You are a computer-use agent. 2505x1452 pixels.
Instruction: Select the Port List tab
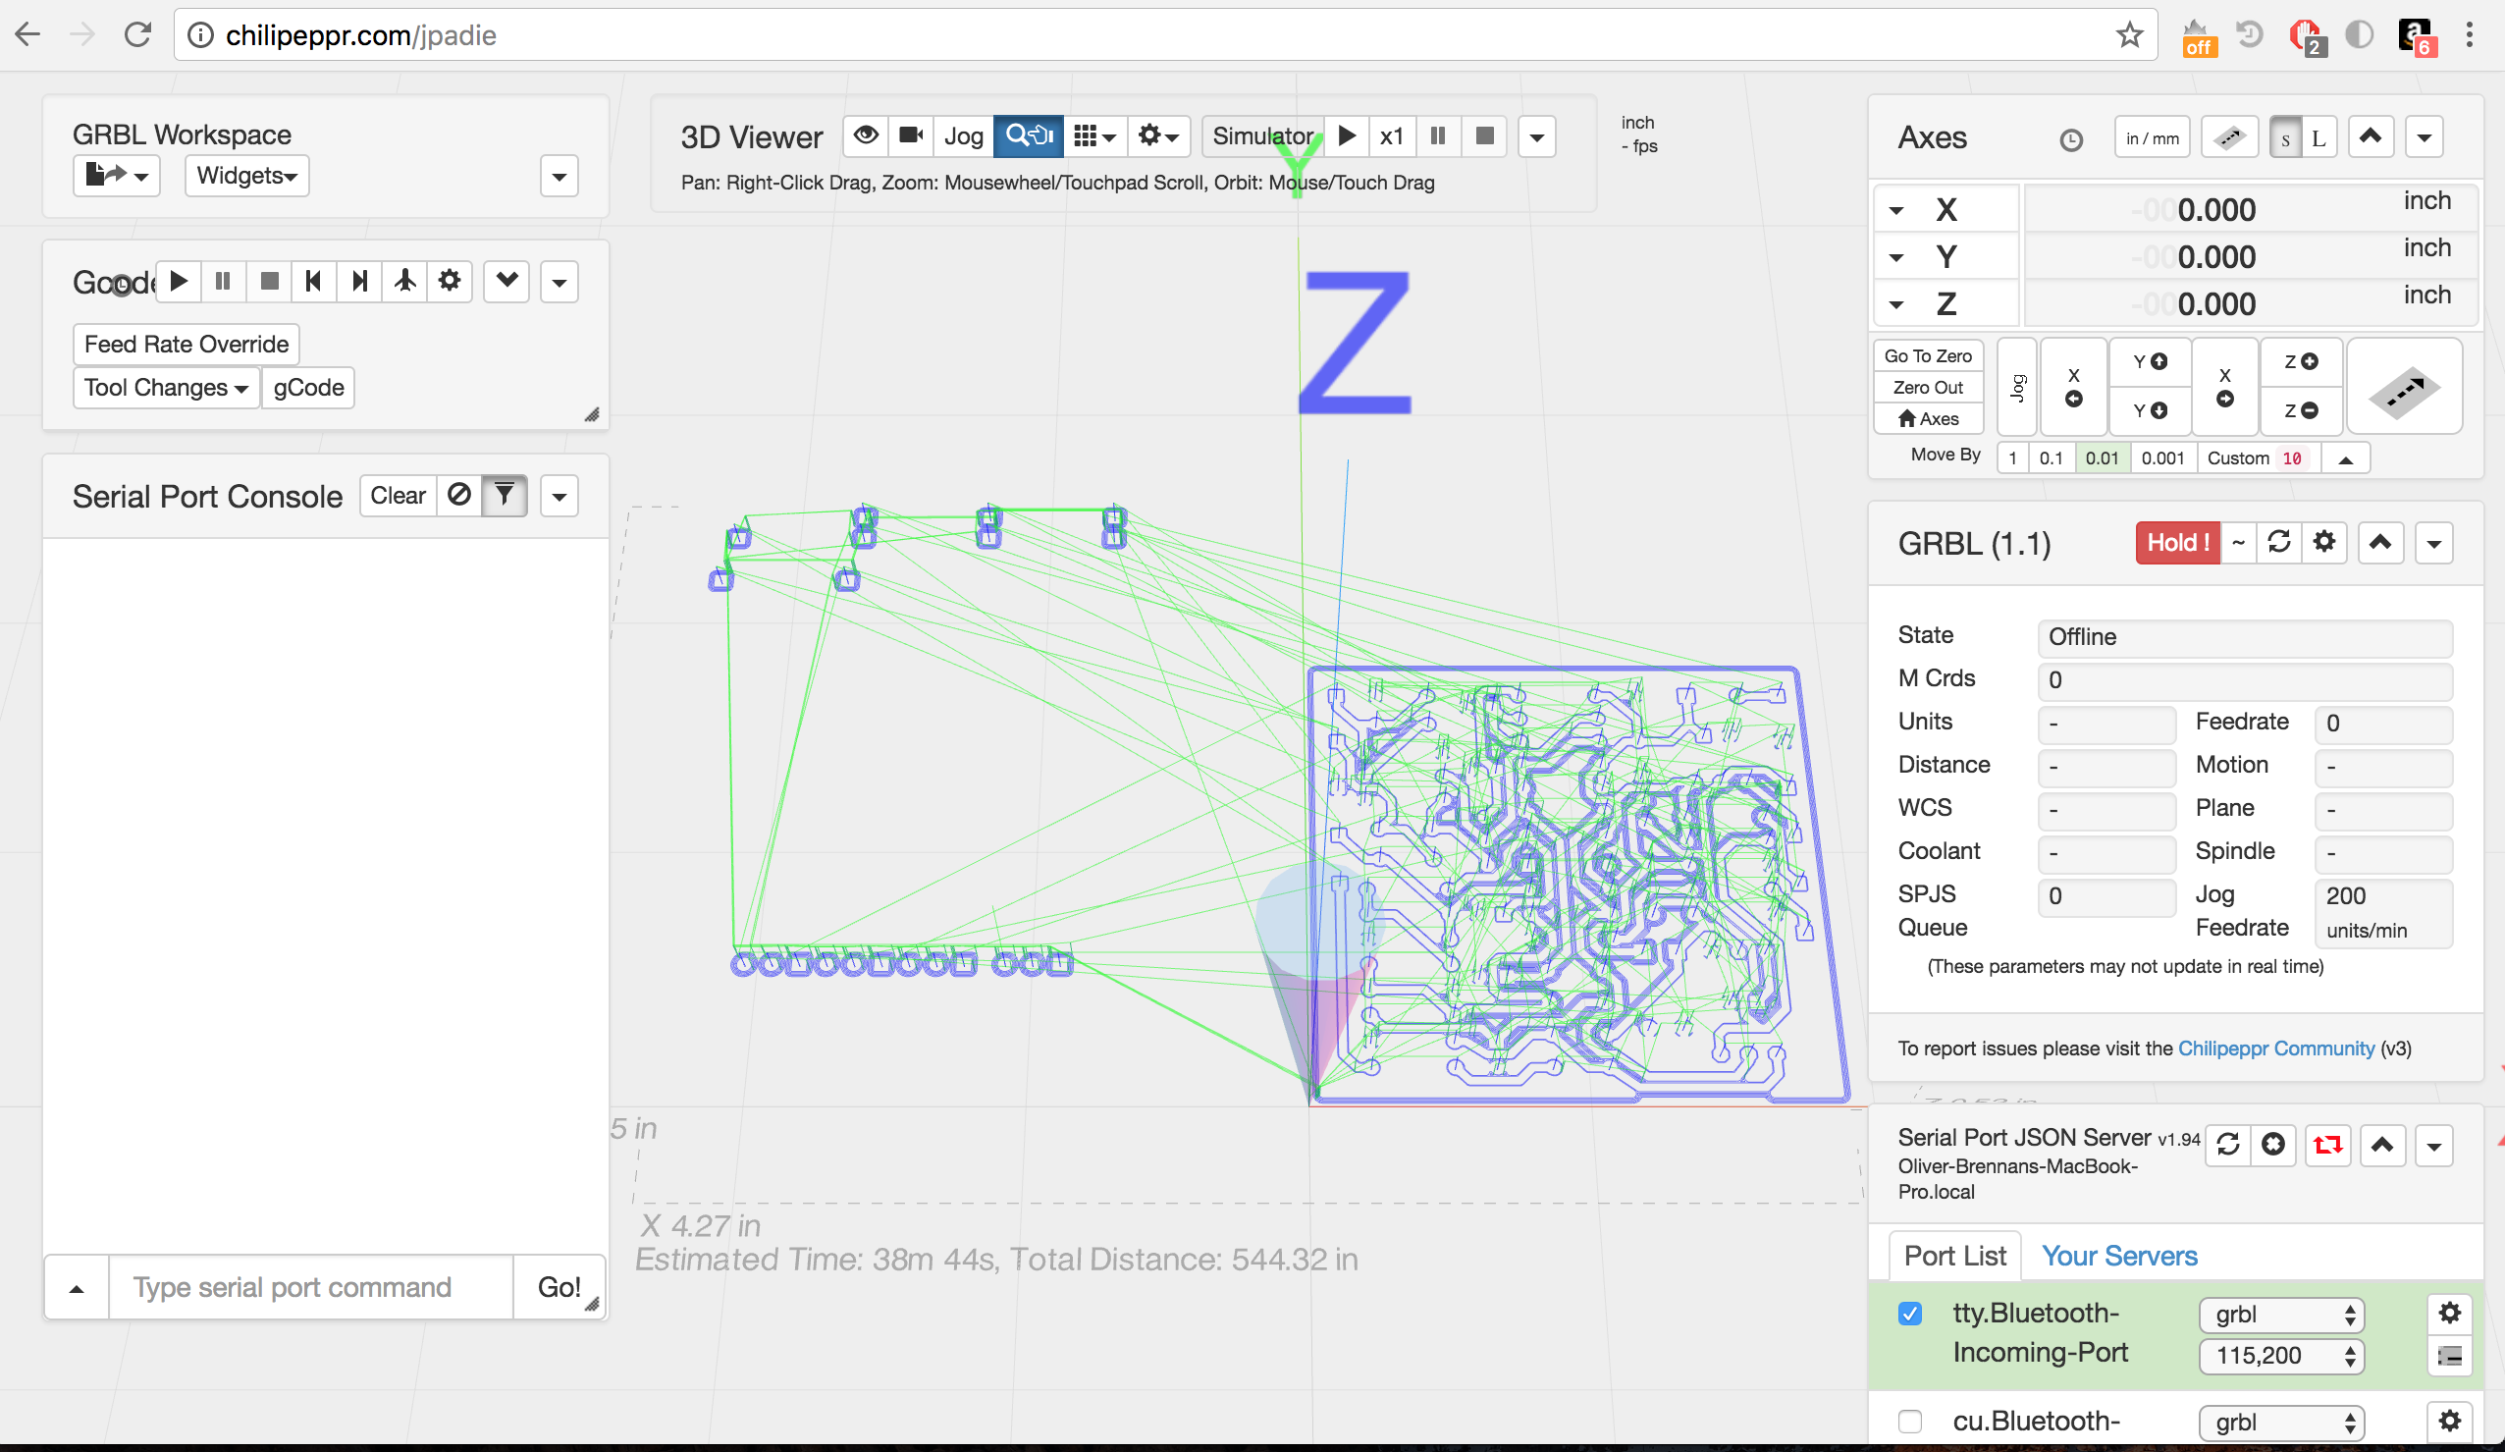[x=1954, y=1256]
